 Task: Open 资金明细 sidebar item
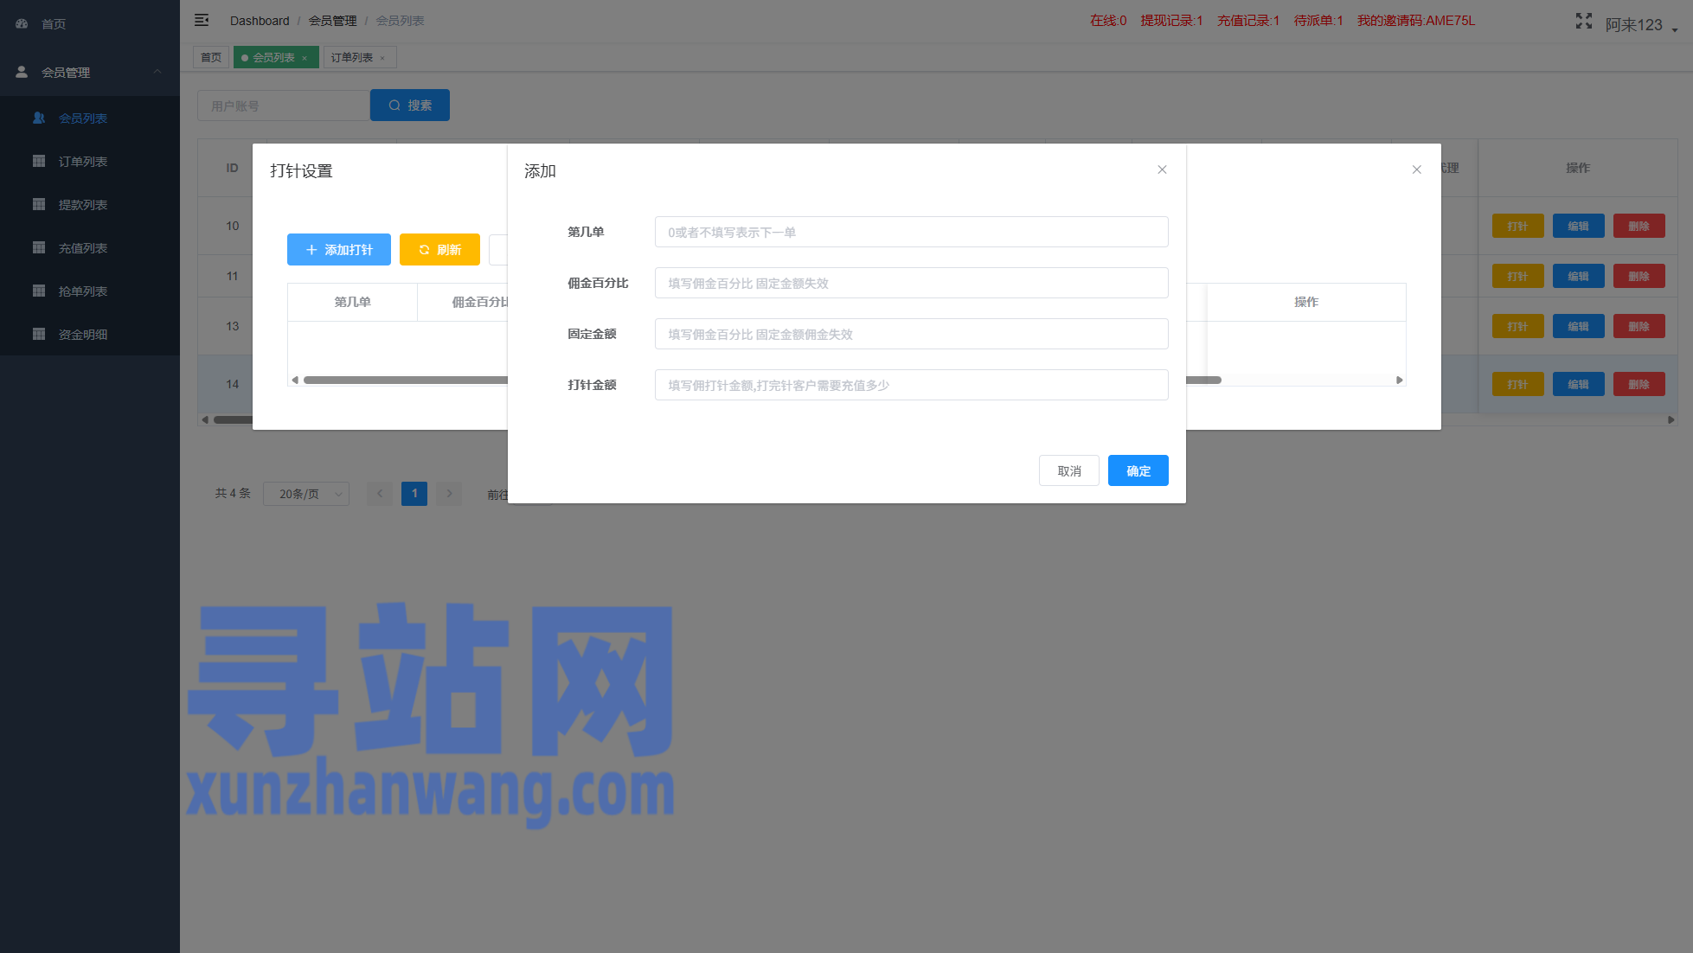[x=82, y=335]
